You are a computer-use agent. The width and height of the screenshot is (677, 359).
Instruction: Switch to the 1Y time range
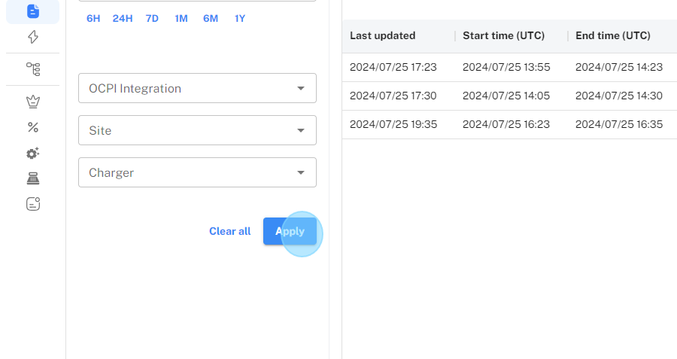(240, 18)
